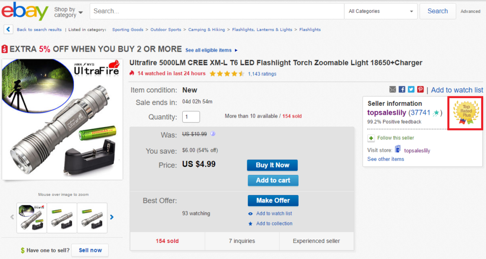Expand the All Categories dropdown
Viewport: 486px width, 259px height.
(381, 11)
